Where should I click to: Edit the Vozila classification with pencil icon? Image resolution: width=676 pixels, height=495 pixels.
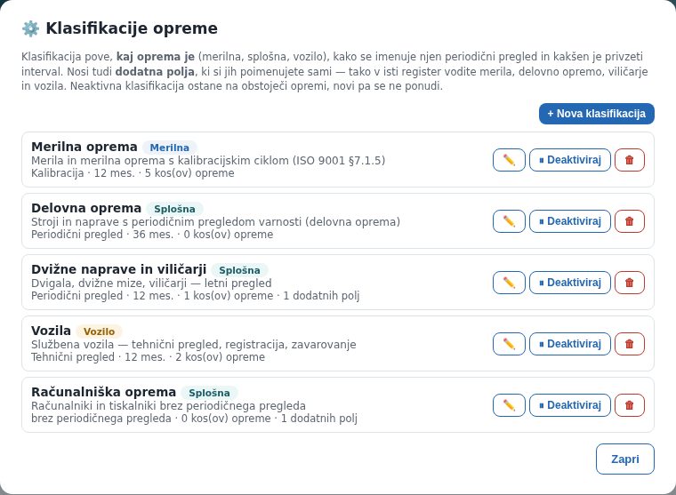coord(509,344)
